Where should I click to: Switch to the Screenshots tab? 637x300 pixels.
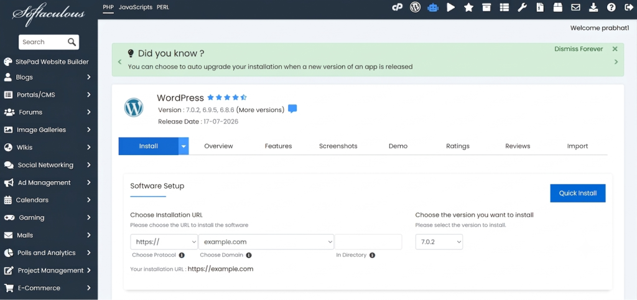338,146
